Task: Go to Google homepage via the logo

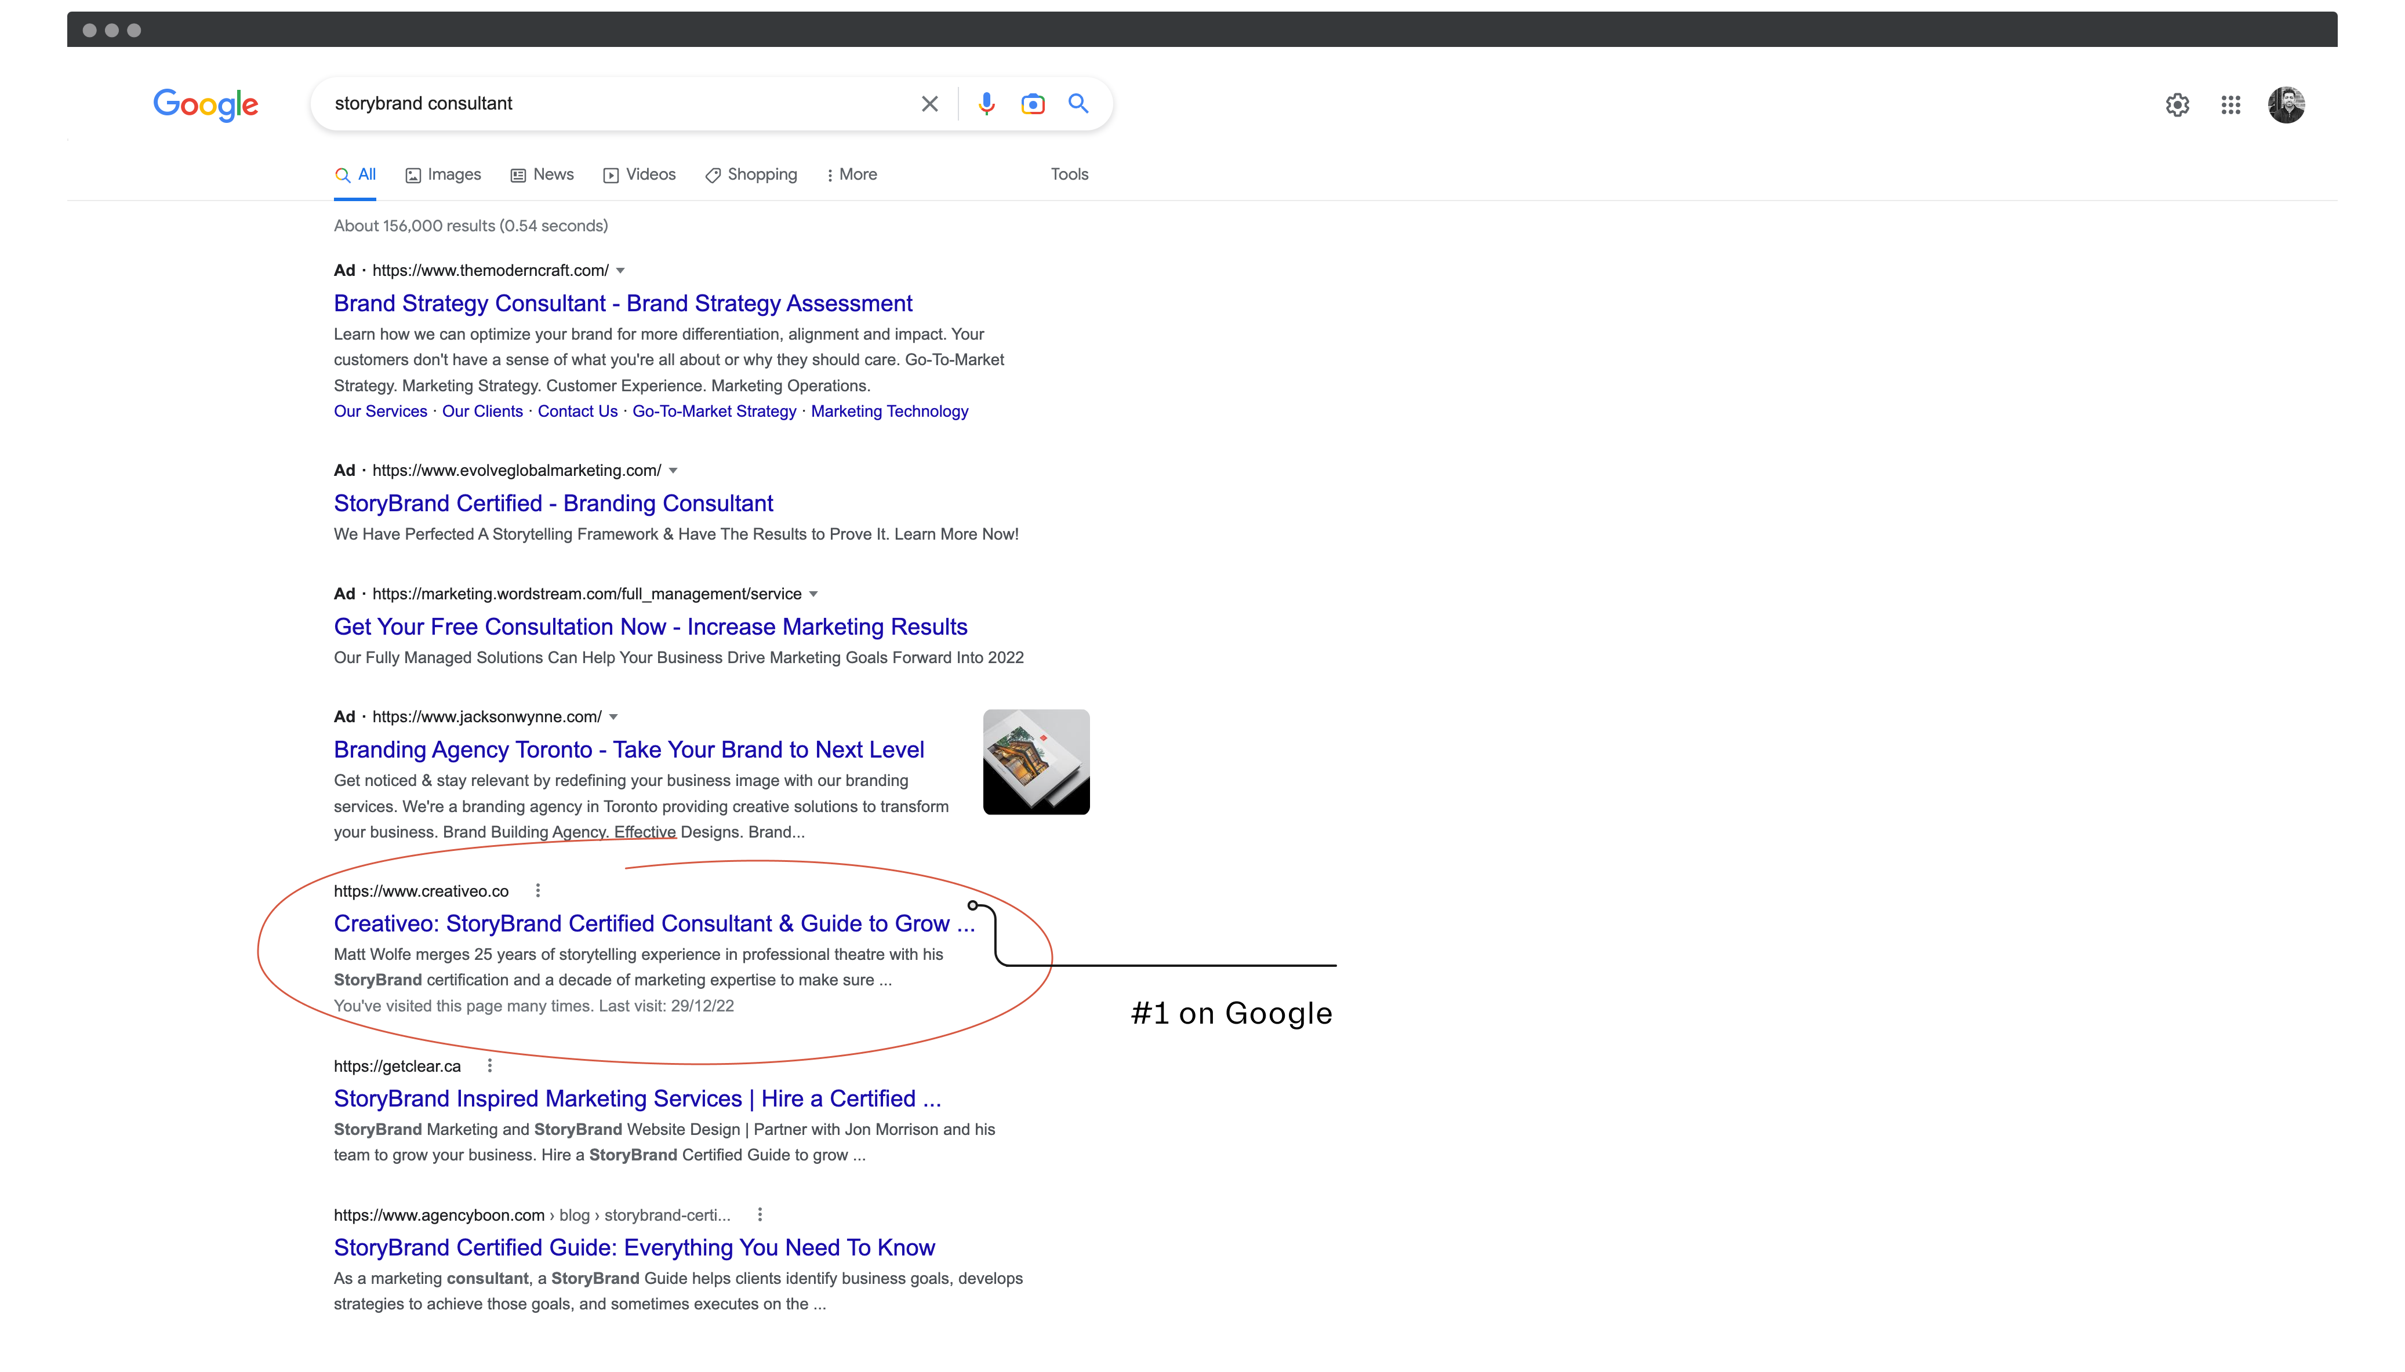Action: click(205, 104)
